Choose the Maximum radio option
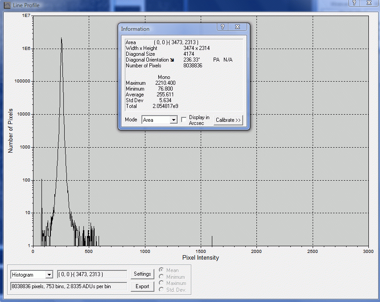The image size is (380, 302). (161, 283)
